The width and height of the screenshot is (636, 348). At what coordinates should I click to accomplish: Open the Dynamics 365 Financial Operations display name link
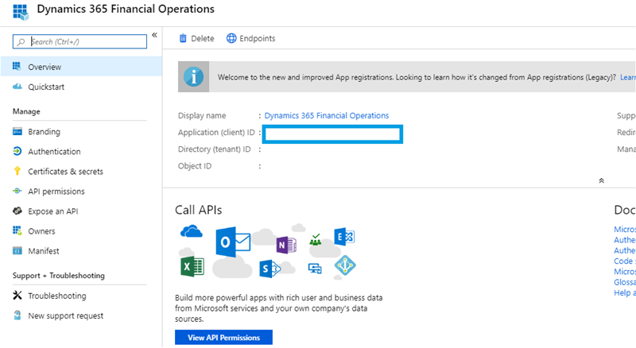326,115
